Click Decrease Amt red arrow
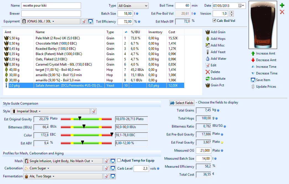 (x=253, y=60)
